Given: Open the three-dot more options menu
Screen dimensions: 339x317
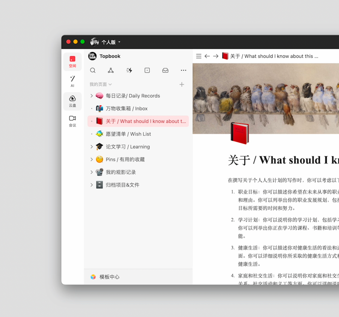Looking at the screenshot, I should coord(184,70).
